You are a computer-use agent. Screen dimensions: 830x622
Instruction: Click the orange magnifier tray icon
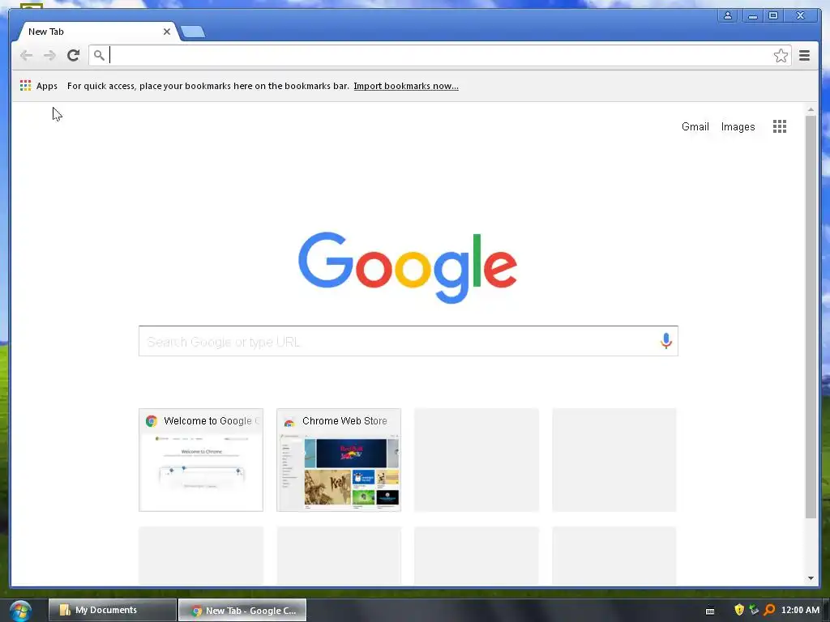pos(769,610)
